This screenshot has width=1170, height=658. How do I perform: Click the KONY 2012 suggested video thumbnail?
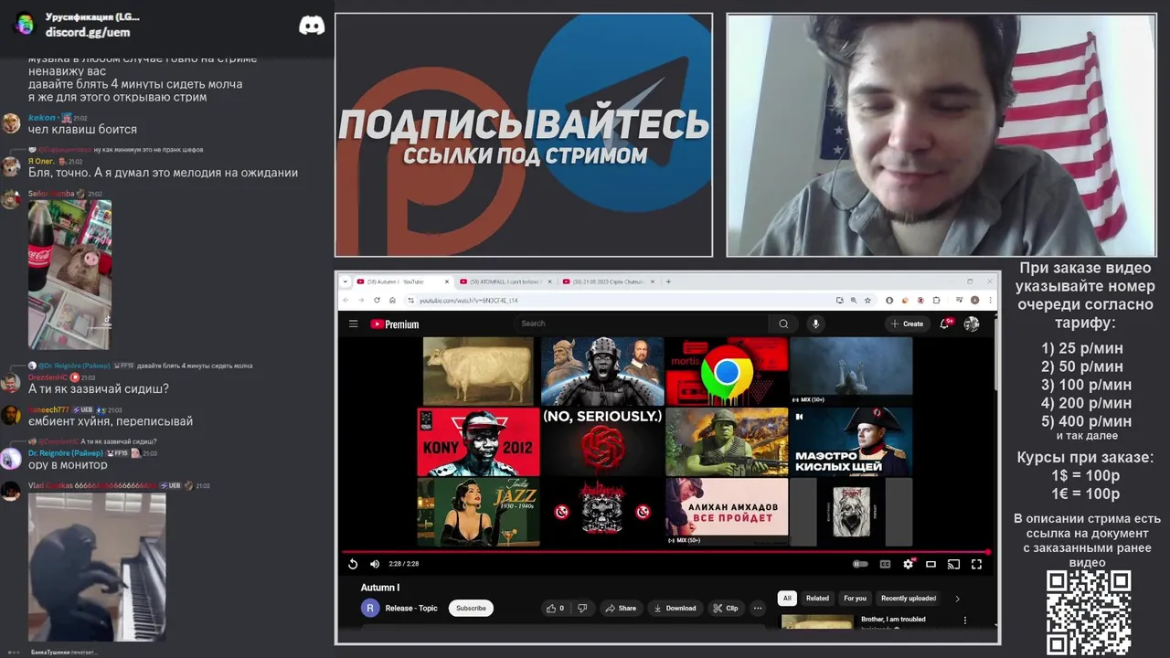(478, 442)
